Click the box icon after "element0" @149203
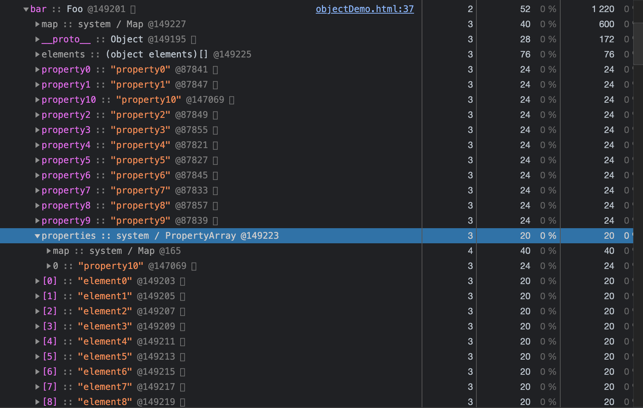643x408 pixels. tap(183, 281)
